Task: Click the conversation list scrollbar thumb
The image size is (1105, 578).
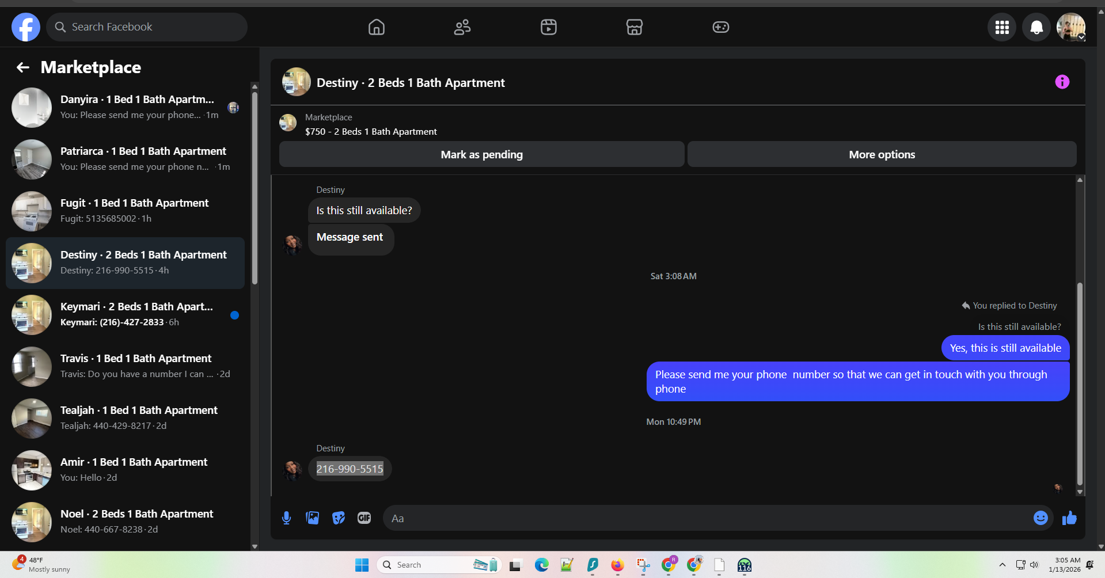Action: tap(255, 187)
